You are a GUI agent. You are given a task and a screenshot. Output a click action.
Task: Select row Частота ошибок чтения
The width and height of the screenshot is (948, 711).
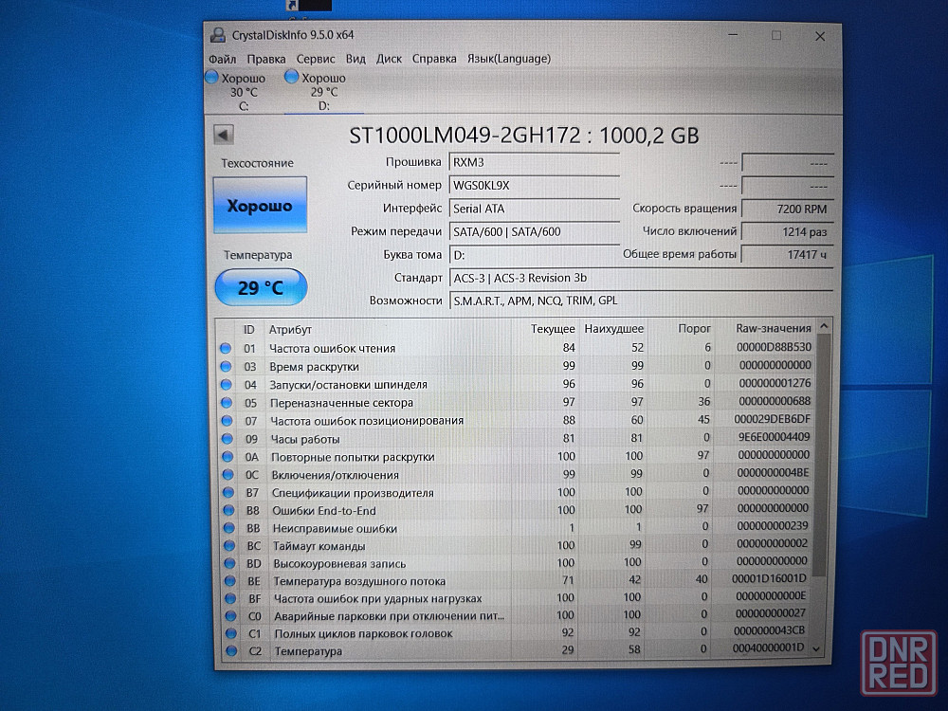tap(516, 348)
